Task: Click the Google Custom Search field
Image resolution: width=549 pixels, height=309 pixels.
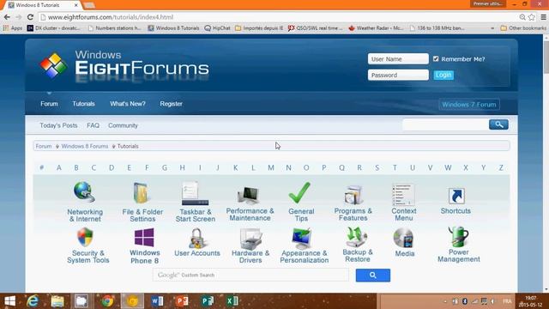Action: (250, 275)
